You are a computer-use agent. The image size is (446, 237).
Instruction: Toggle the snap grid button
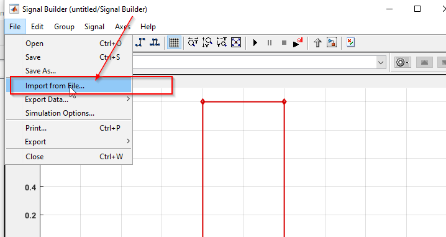click(174, 43)
